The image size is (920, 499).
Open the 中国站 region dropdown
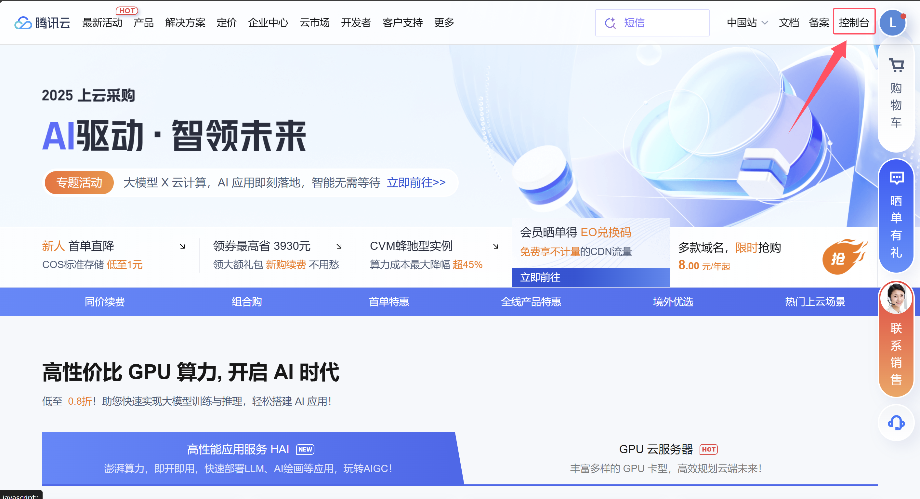[747, 22]
